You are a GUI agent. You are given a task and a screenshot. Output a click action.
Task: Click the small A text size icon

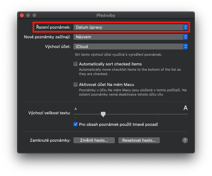76,109
